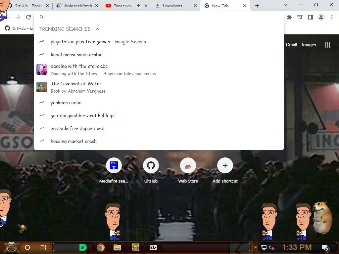
Task: Switch to the Downloads tab
Action: (x=173, y=6)
